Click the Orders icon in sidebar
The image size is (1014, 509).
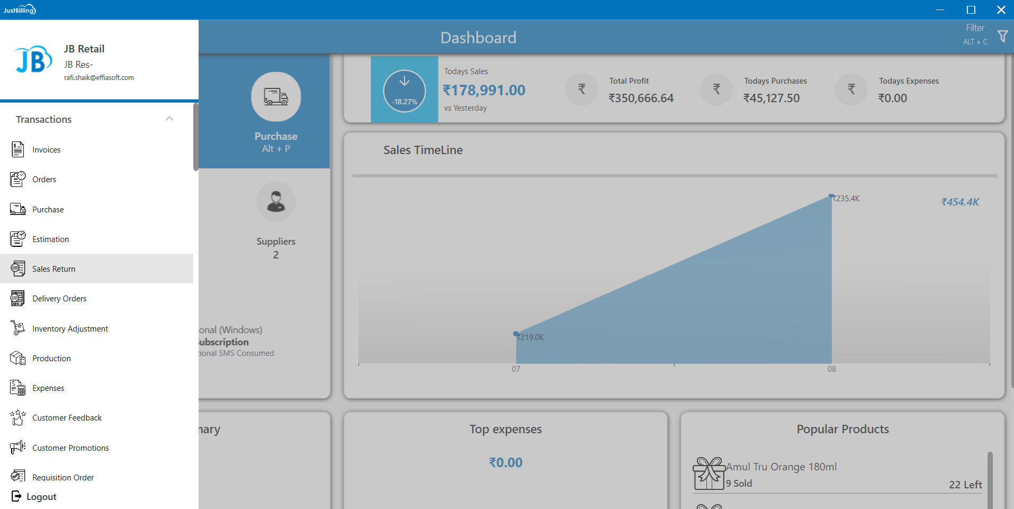[17, 180]
